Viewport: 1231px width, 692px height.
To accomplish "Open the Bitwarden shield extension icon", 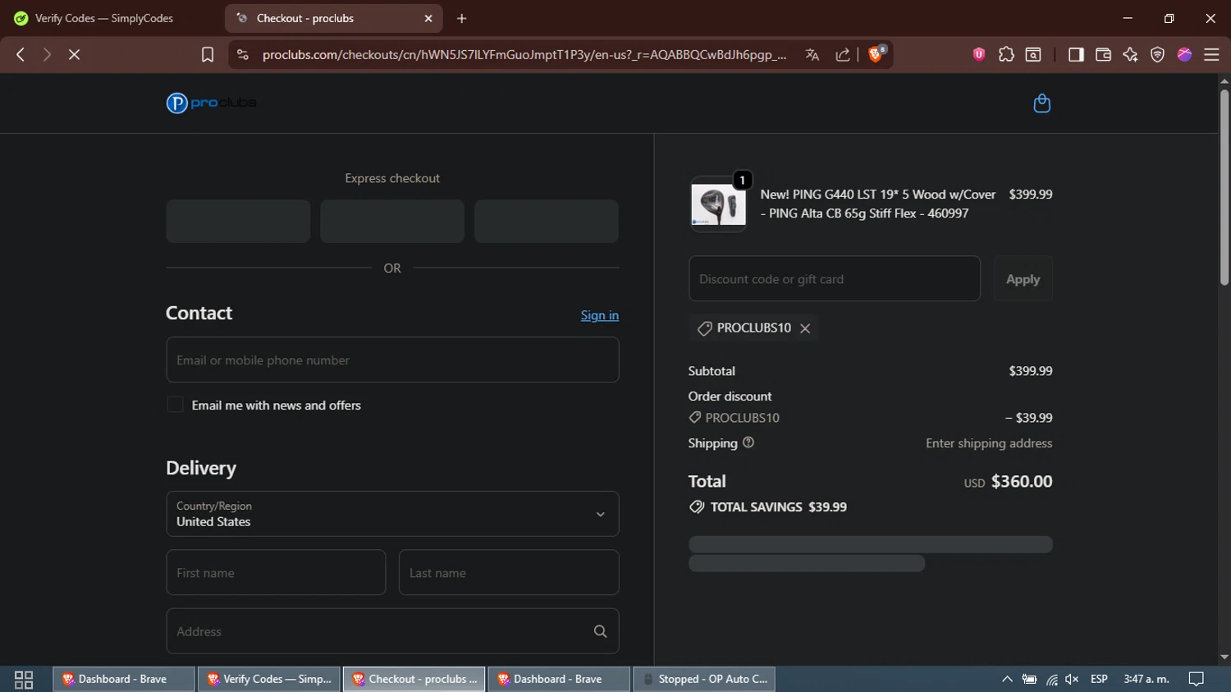I will coord(979,54).
